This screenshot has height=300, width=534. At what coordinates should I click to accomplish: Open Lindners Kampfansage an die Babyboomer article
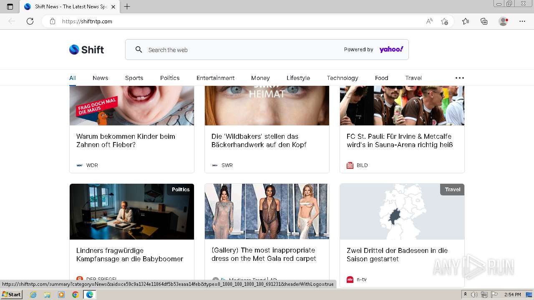[130, 255]
